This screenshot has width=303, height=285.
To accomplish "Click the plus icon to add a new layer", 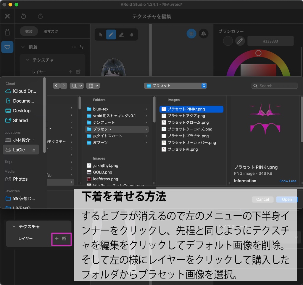I will (70, 72).
